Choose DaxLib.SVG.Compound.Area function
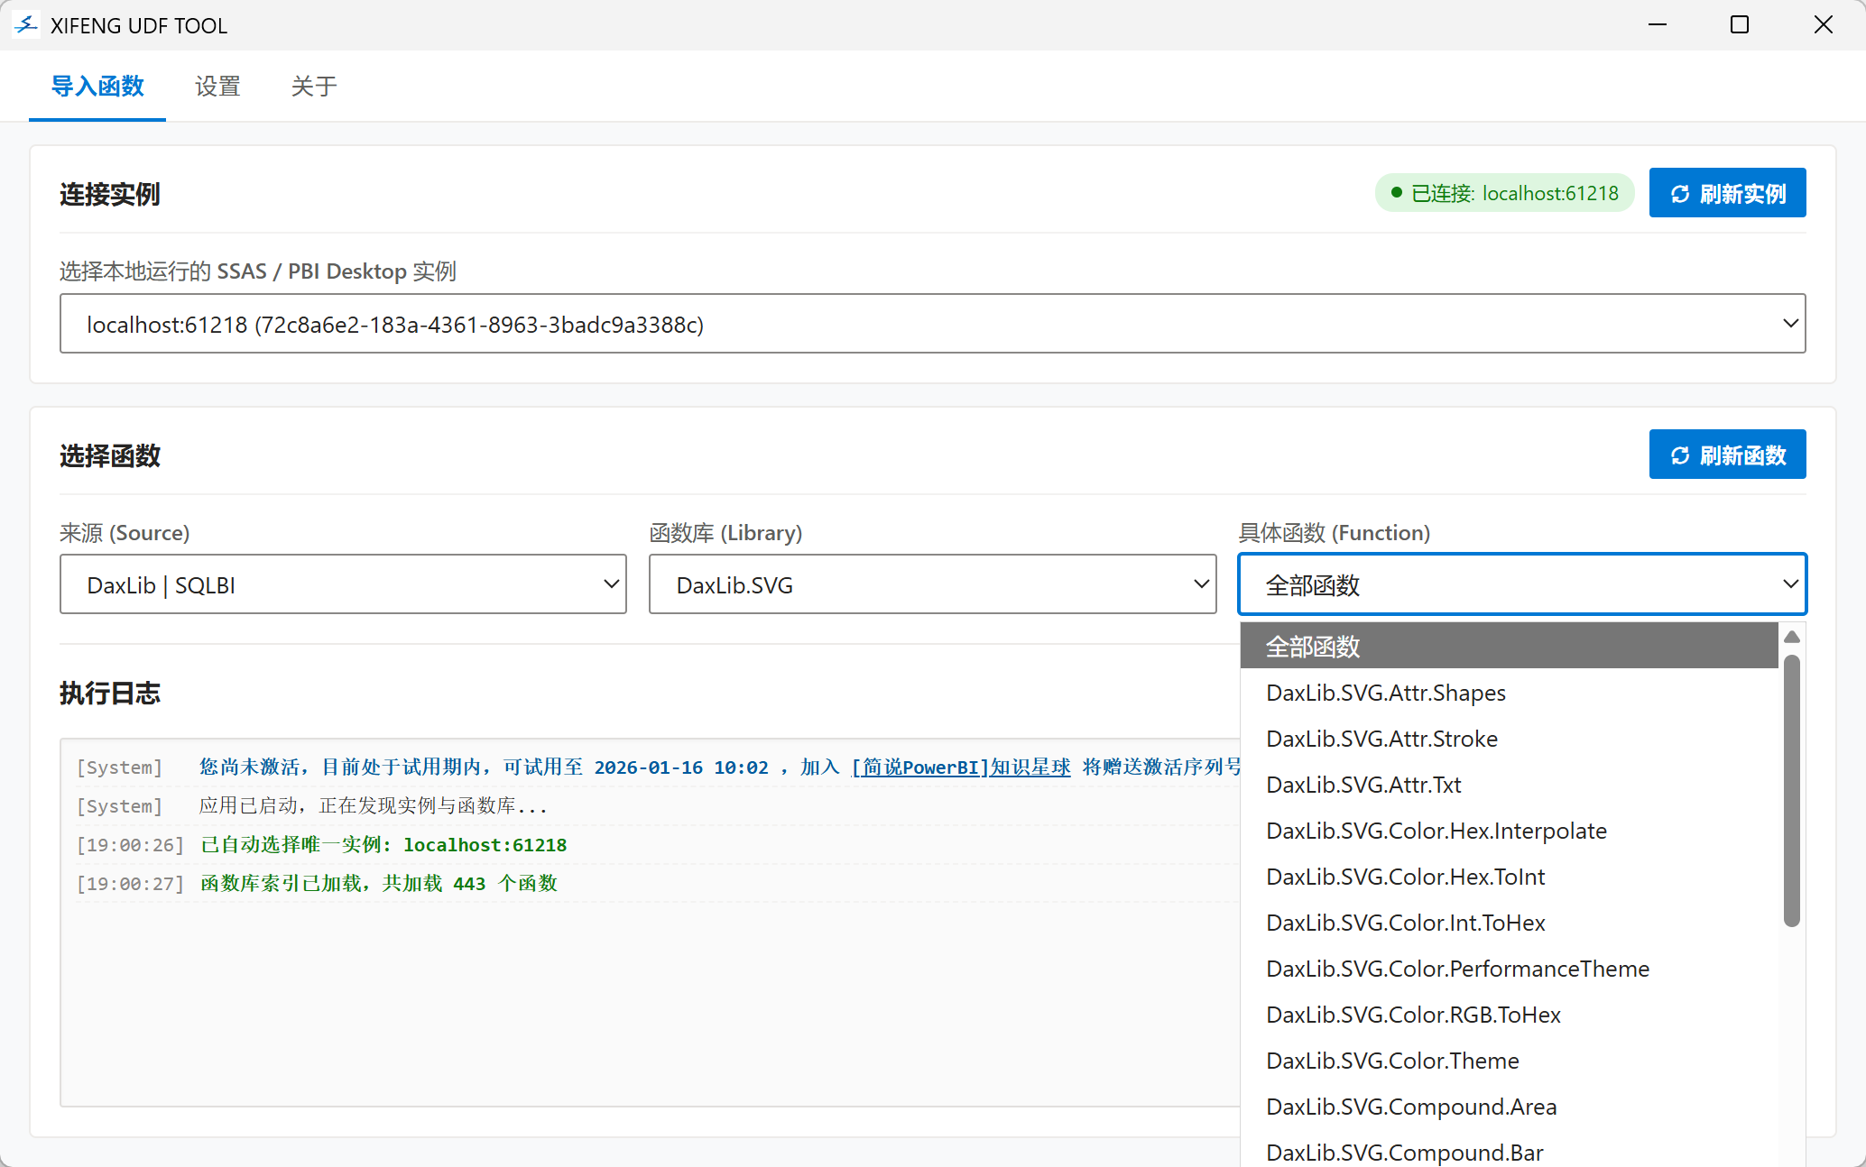This screenshot has height=1167, width=1866. 1411,1107
